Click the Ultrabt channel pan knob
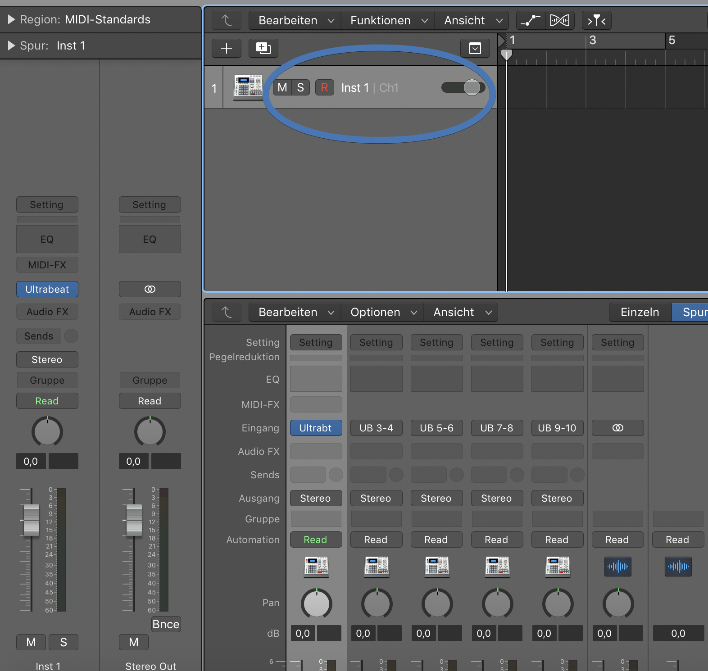This screenshot has width=708, height=671. pos(317,603)
